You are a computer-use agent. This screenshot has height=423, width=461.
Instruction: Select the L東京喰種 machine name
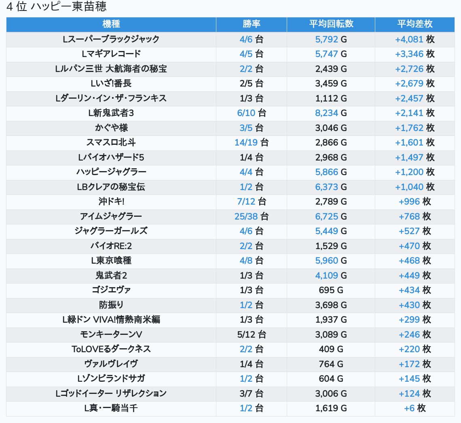(x=111, y=260)
